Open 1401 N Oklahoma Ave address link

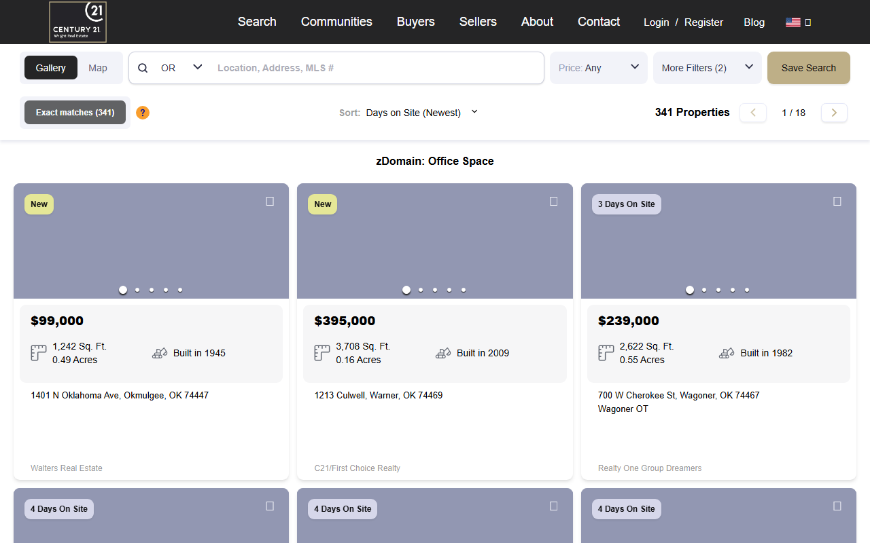tap(120, 395)
